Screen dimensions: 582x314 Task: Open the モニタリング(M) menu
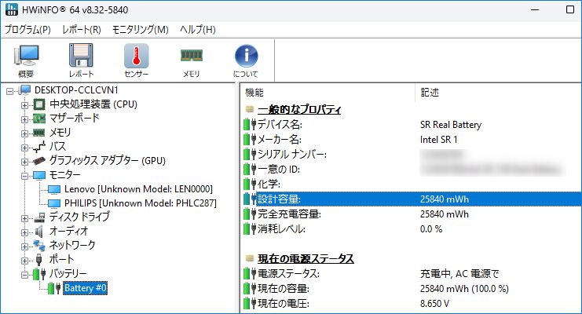click(x=141, y=30)
